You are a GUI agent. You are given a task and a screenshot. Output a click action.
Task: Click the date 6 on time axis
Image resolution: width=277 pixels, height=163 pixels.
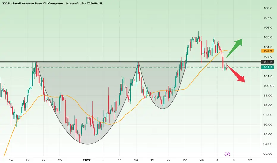click(103, 160)
